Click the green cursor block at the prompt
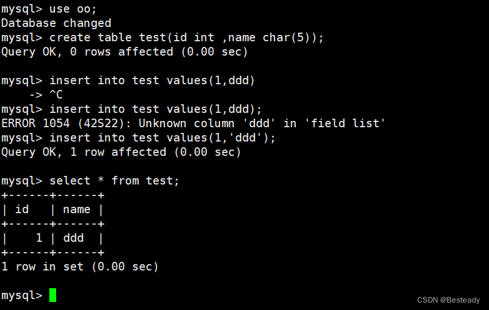The width and height of the screenshot is (489, 310). click(53, 296)
